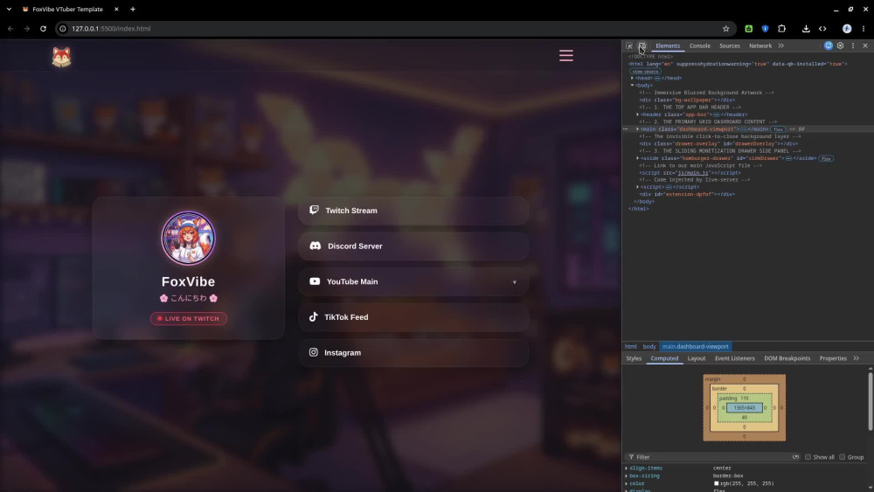The image size is (874, 492).
Task: Select the Elements tab
Action: (x=668, y=45)
